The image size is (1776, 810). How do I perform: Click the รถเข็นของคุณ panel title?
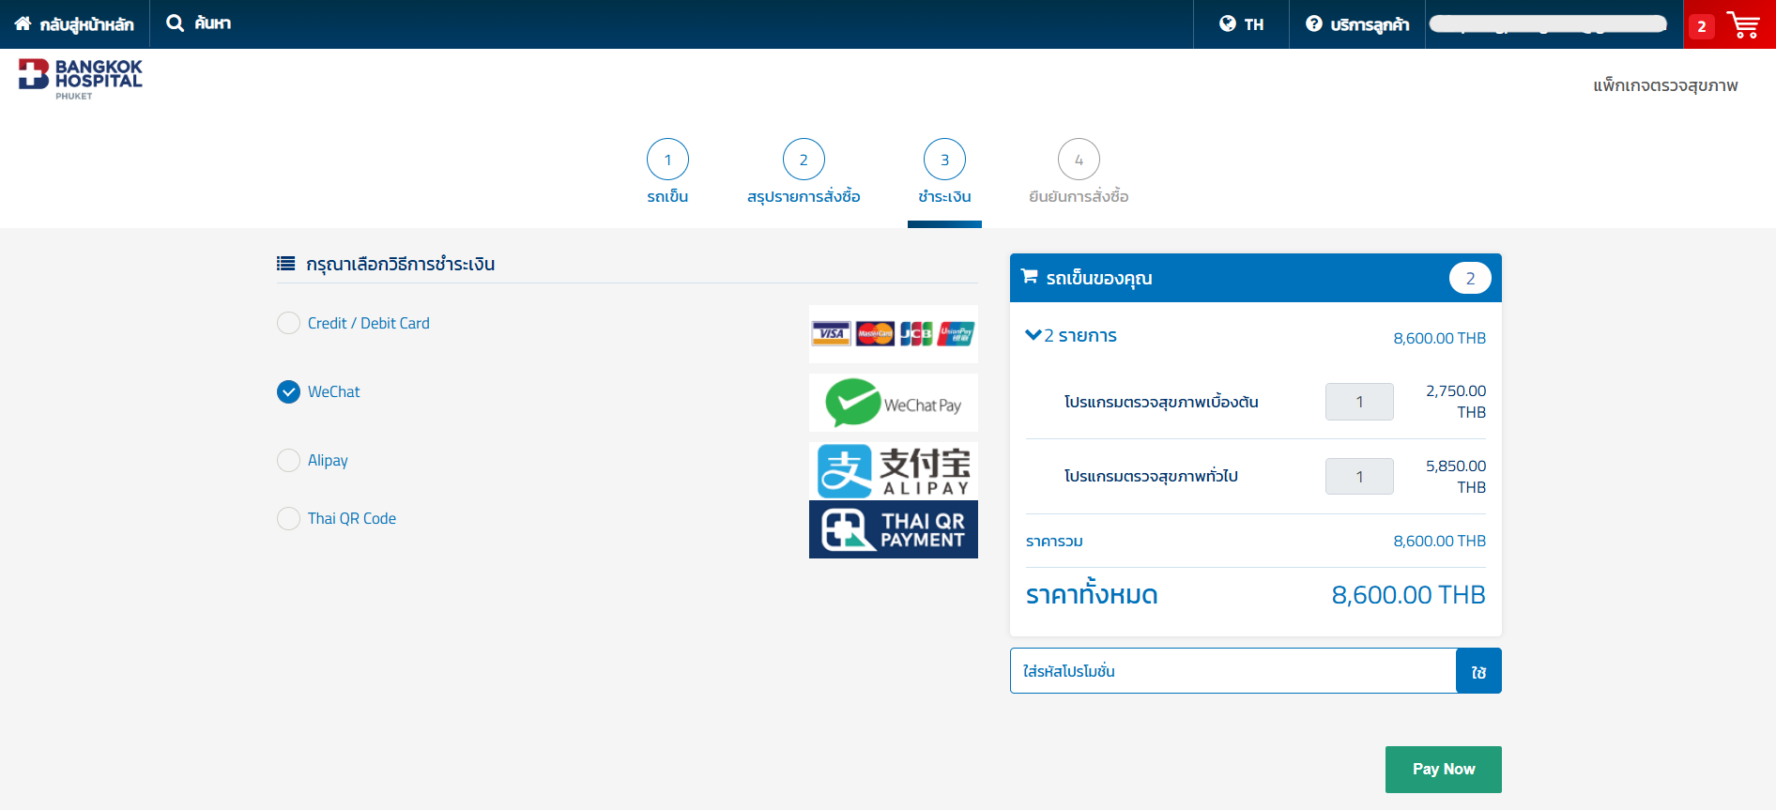pos(1099,278)
